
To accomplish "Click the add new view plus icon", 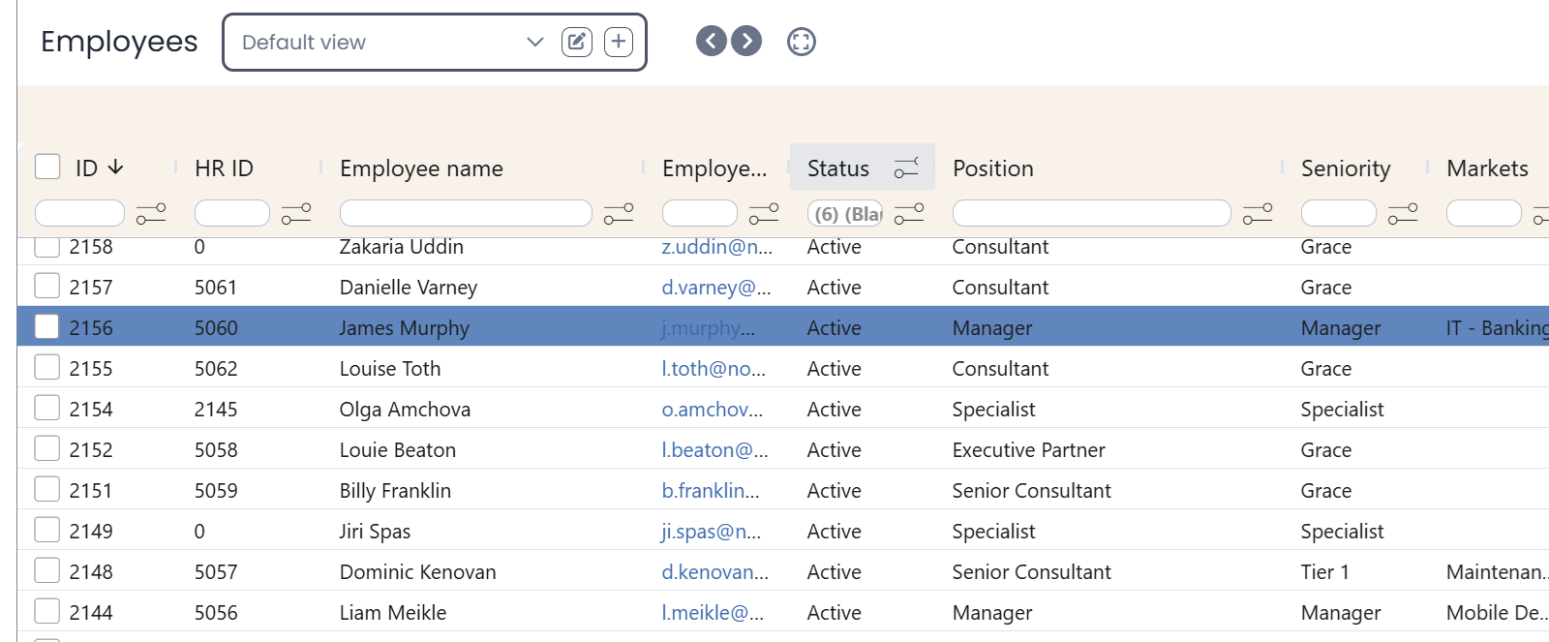I will [x=619, y=42].
